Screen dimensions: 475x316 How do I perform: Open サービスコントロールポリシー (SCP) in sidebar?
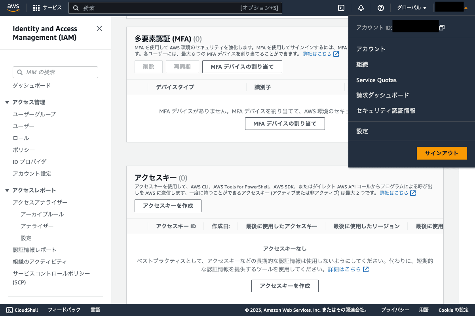(51, 278)
